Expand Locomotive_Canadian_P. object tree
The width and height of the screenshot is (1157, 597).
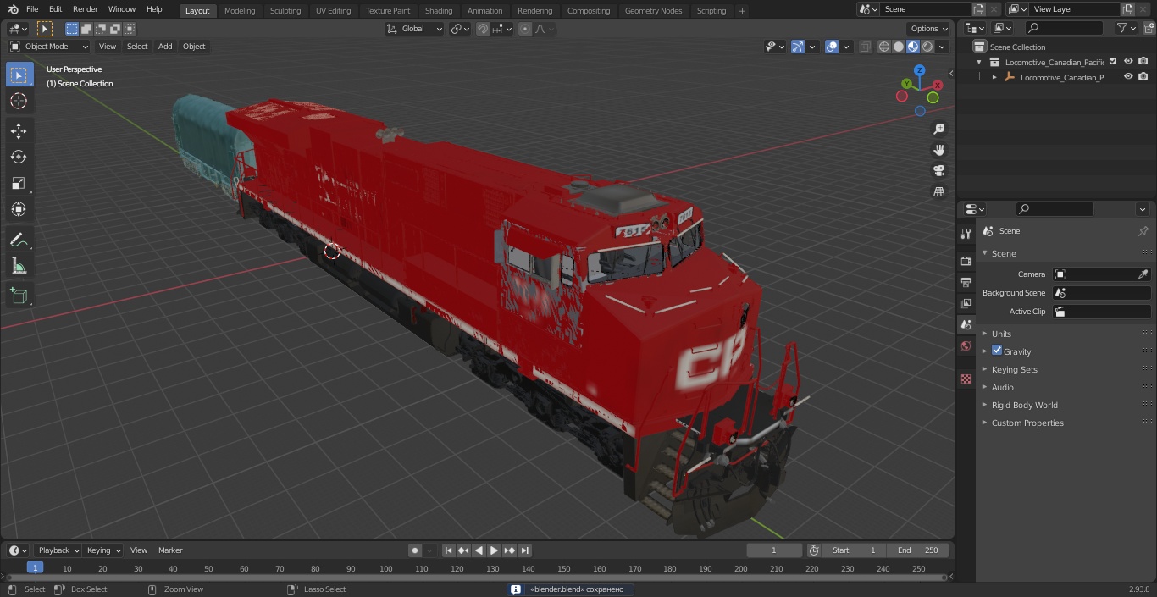(994, 77)
